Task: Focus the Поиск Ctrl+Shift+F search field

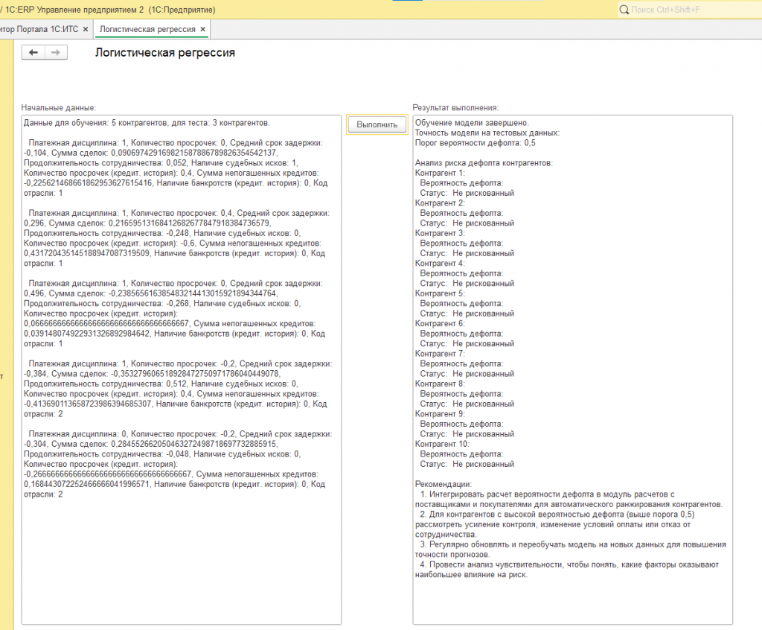Action: click(690, 10)
